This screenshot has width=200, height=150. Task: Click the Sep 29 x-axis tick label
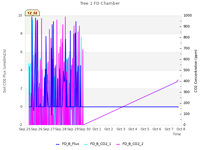73,129
